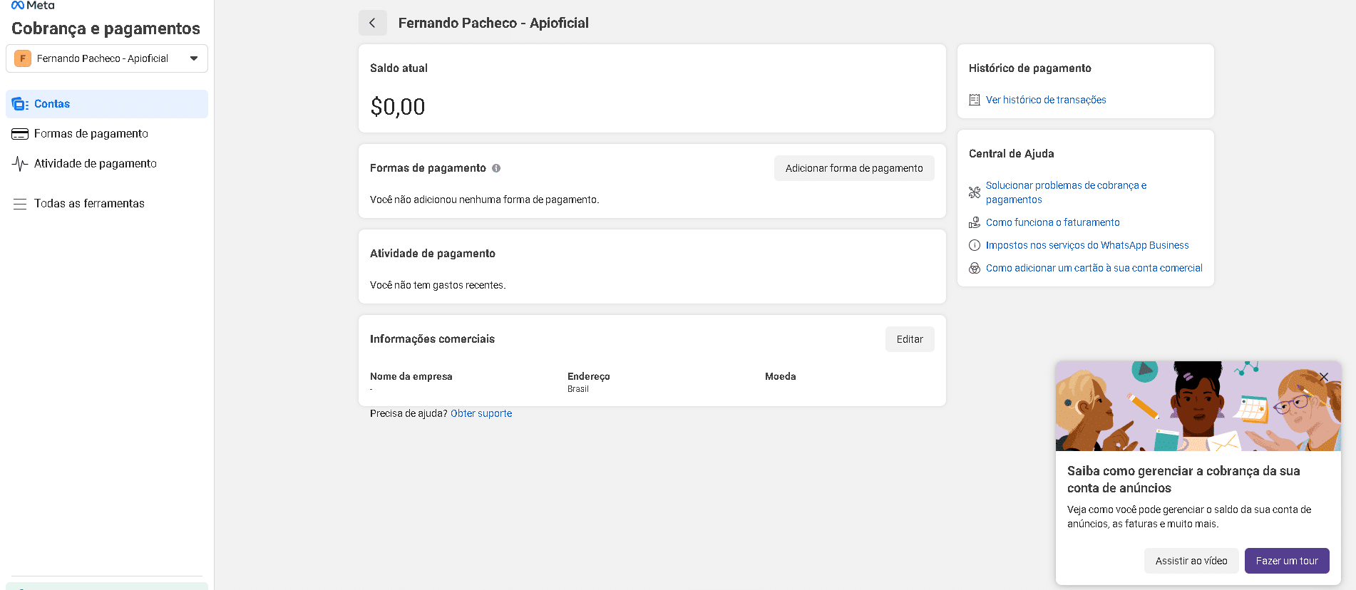Click 'Você não adicionou nenhuma forma de pagamento.' text
The width and height of the screenshot is (1356, 590).
tap(485, 200)
